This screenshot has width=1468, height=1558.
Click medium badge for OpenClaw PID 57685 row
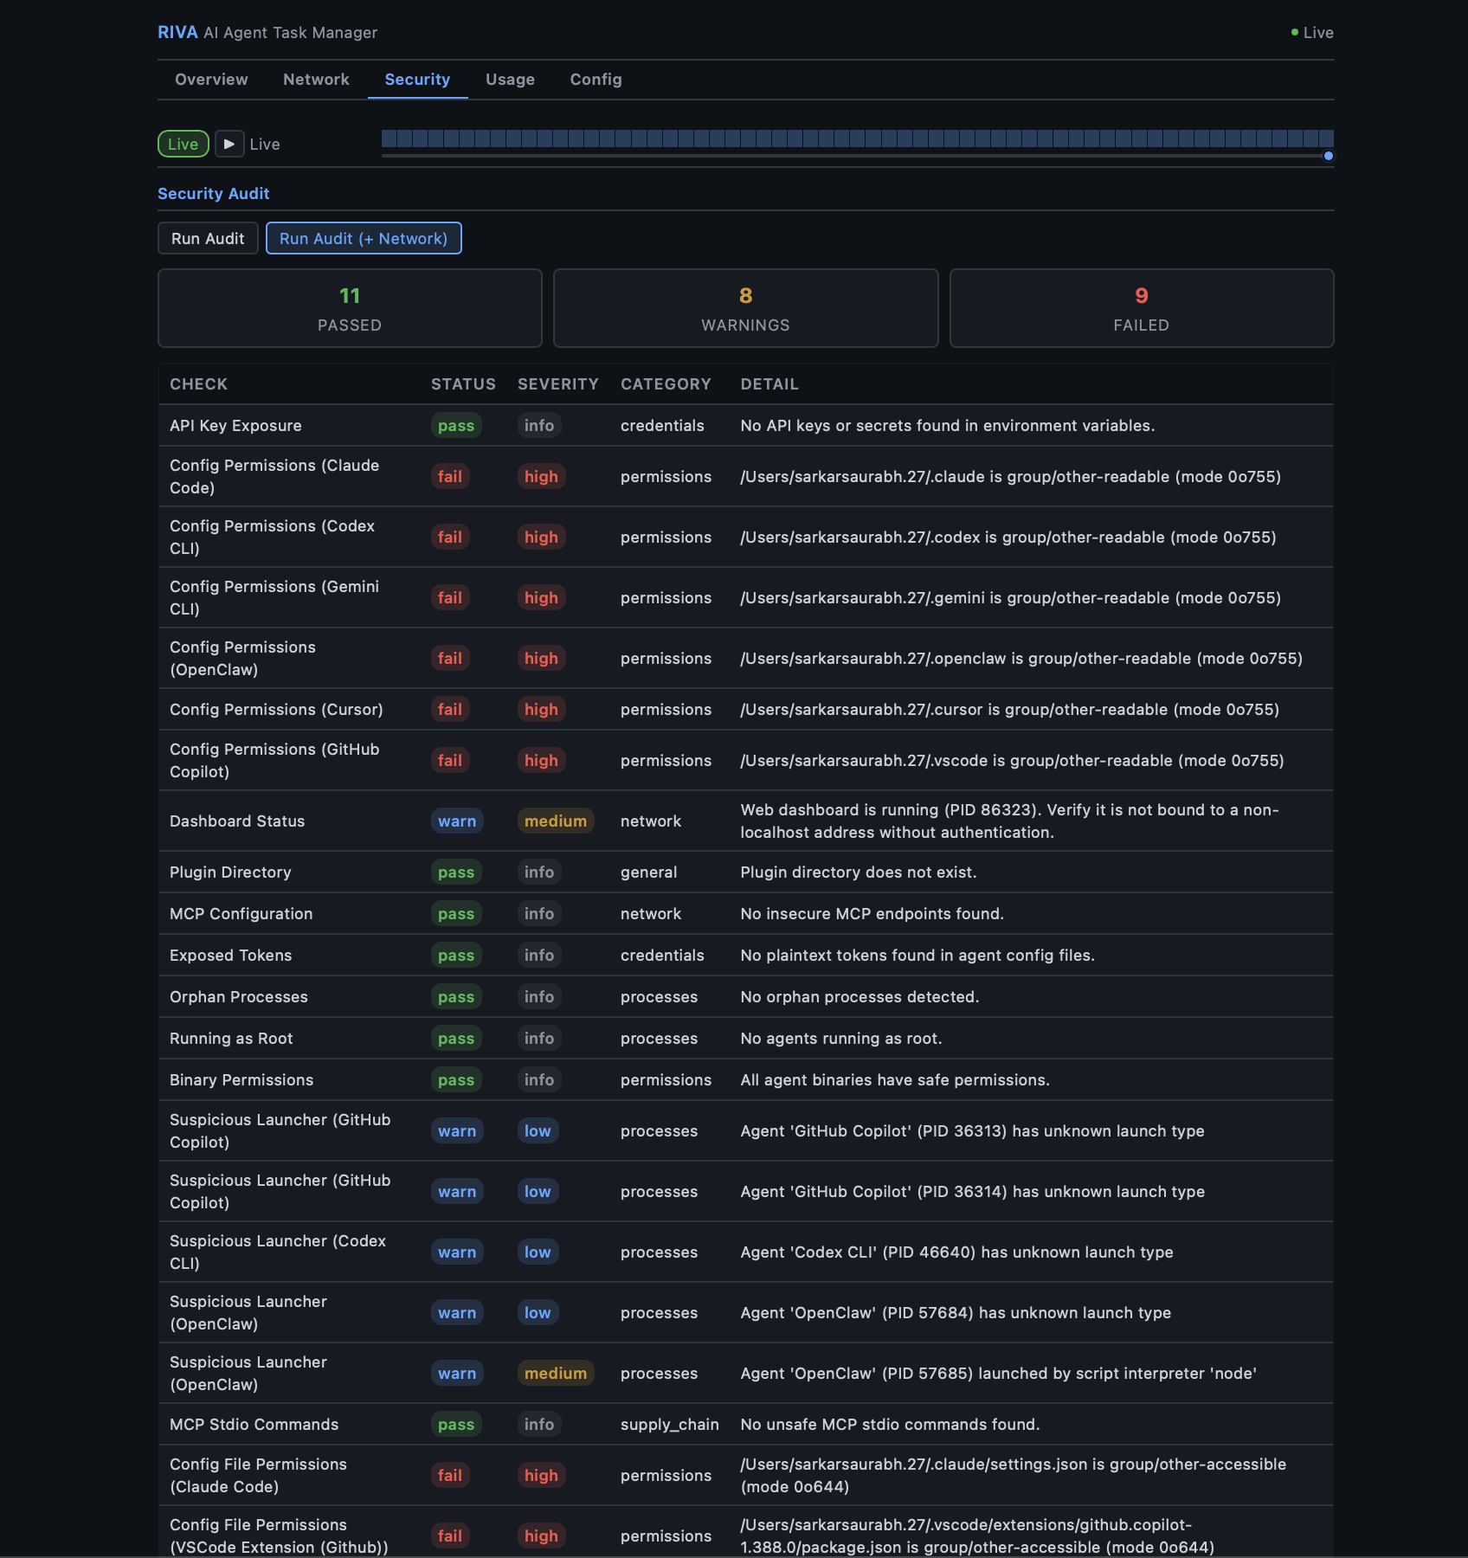point(556,1374)
